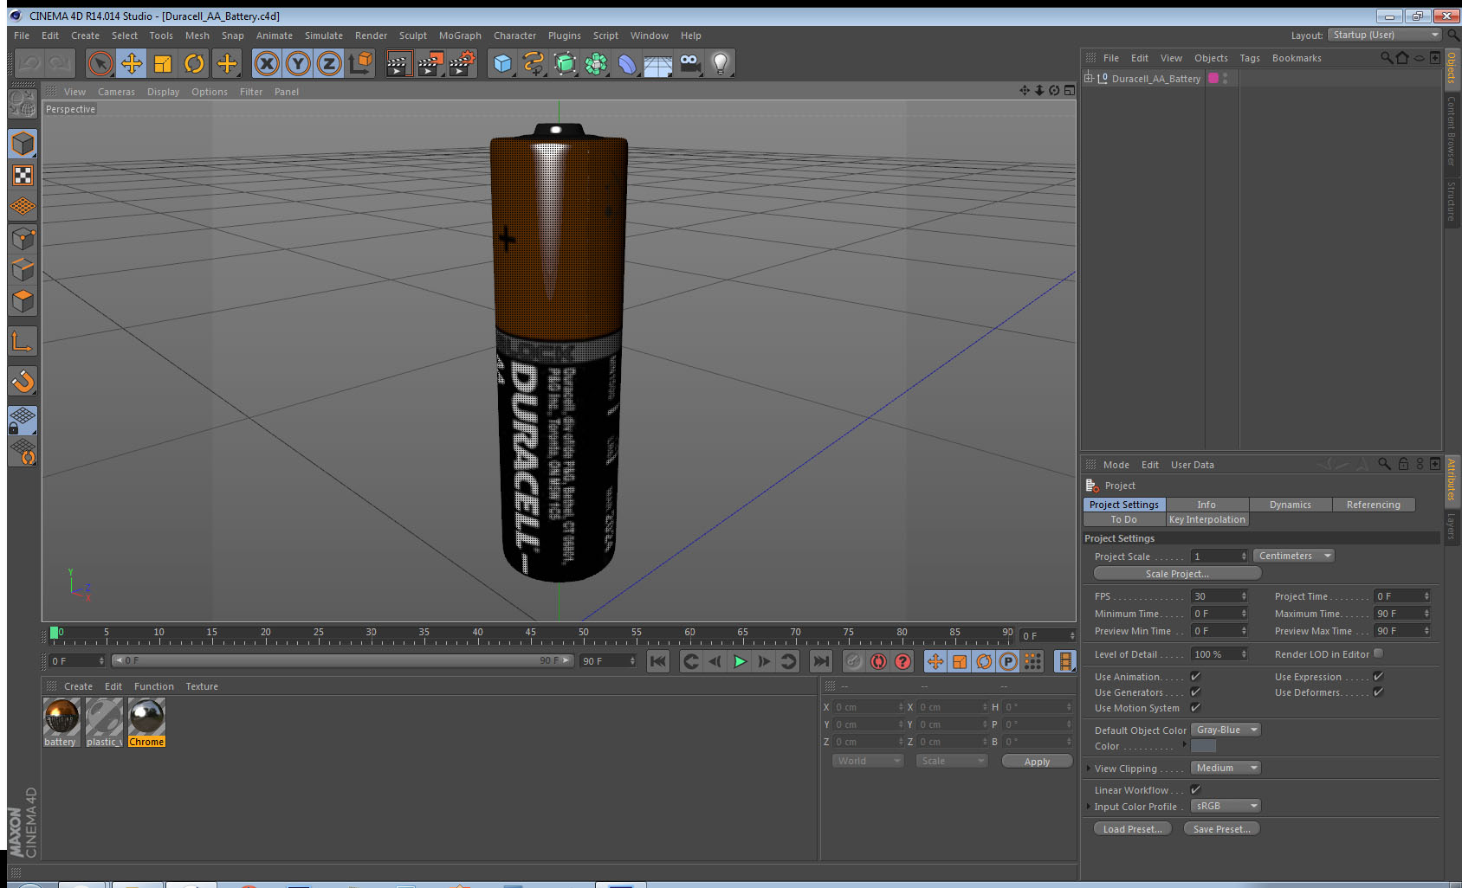Click Render View clapperboard icon
The image size is (1462, 888).
tap(398, 63)
